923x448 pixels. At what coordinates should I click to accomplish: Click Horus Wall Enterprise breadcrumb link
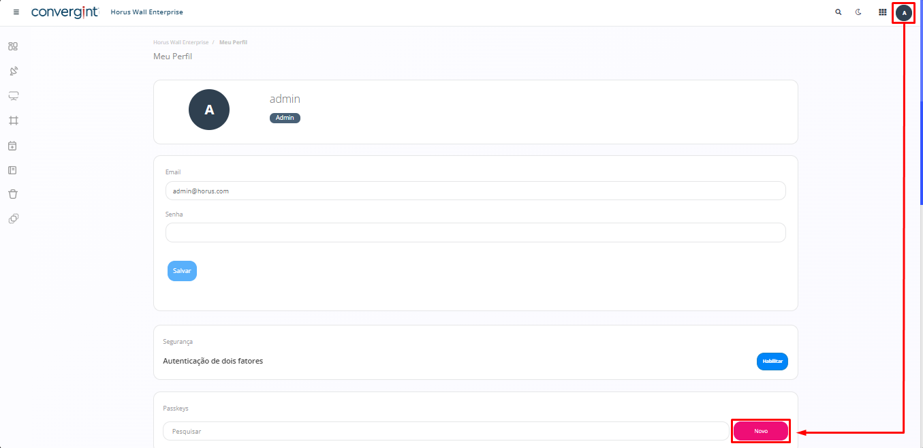tap(181, 42)
